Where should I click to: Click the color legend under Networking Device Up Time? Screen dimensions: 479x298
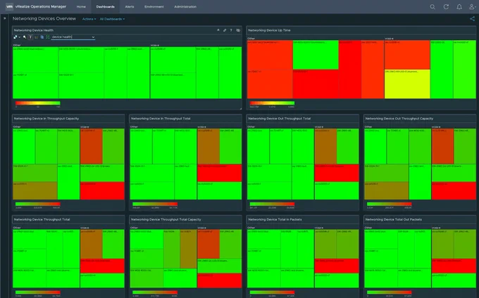point(272,103)
